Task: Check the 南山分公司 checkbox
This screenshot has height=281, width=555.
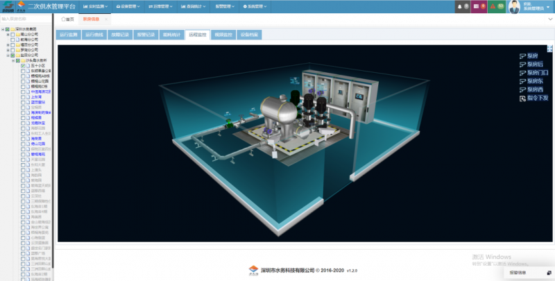Action: (x=12, y=35)
